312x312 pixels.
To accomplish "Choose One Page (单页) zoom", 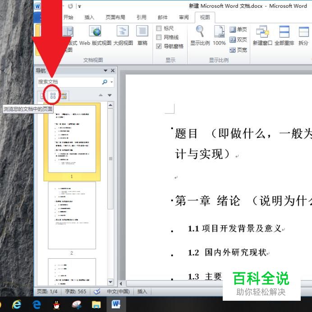I will pos(238,29).
